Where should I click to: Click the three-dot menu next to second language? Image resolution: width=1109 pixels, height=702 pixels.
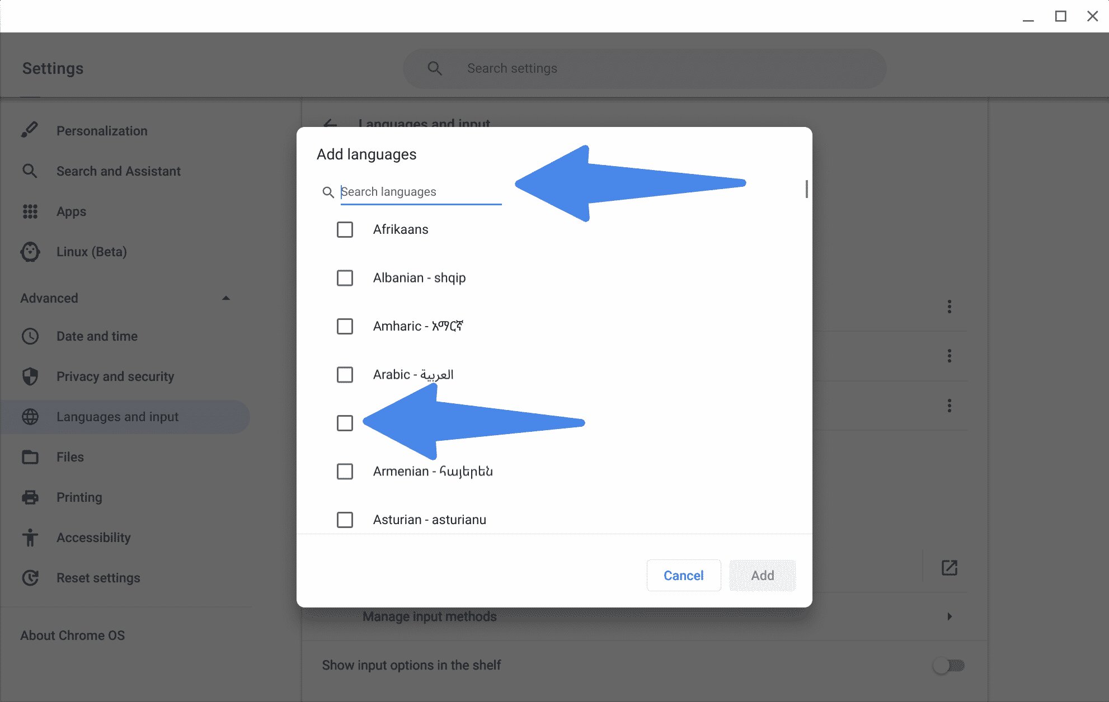click(x=948, y=355)
